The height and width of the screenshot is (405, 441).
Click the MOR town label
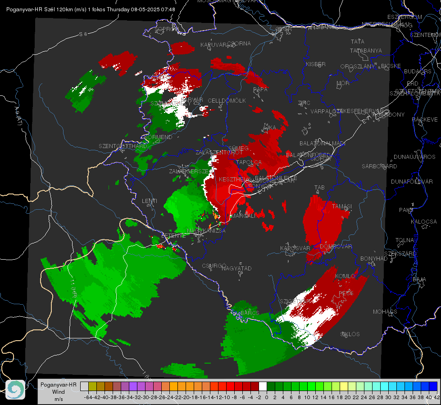(x=343, y=83)
